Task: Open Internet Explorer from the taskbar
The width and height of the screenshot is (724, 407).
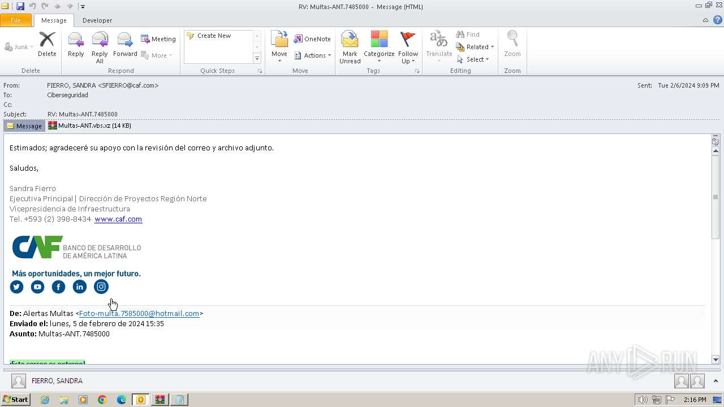Action: click(45, 400)
